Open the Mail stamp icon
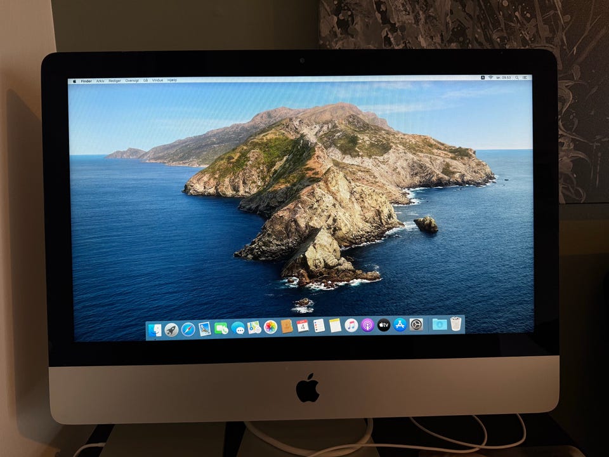This screenshot has height=457, width=609. click(205, 329)
